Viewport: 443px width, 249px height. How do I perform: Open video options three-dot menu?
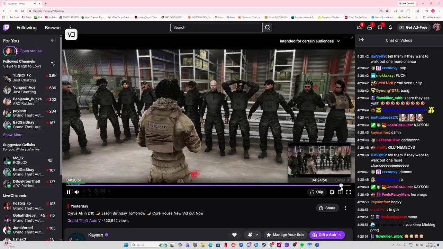click(345, 208)
